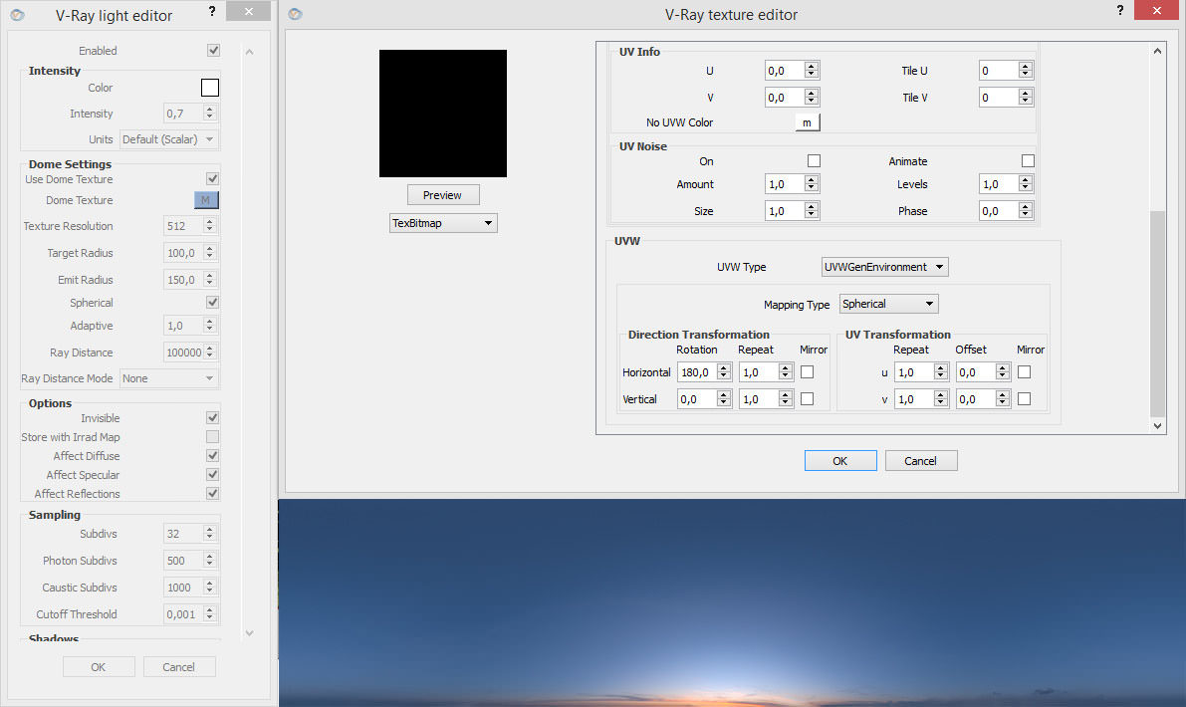Click the No UVW Color m button
This screenshot has height=707, width=1186.
(807, 122)
